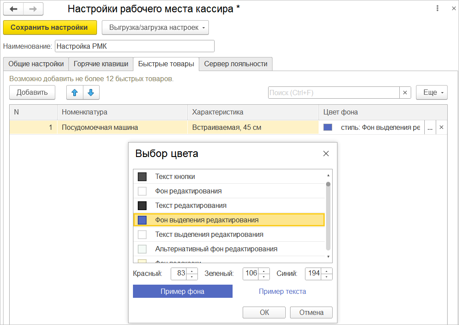Move row down with blue arrow
The height and width of the screenshot is (325, 459).
(x=91, y=93)
